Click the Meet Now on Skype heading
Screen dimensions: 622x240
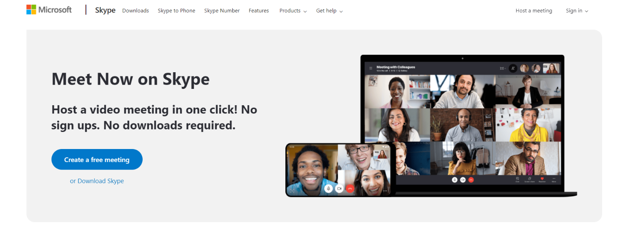tap(131, 79)
